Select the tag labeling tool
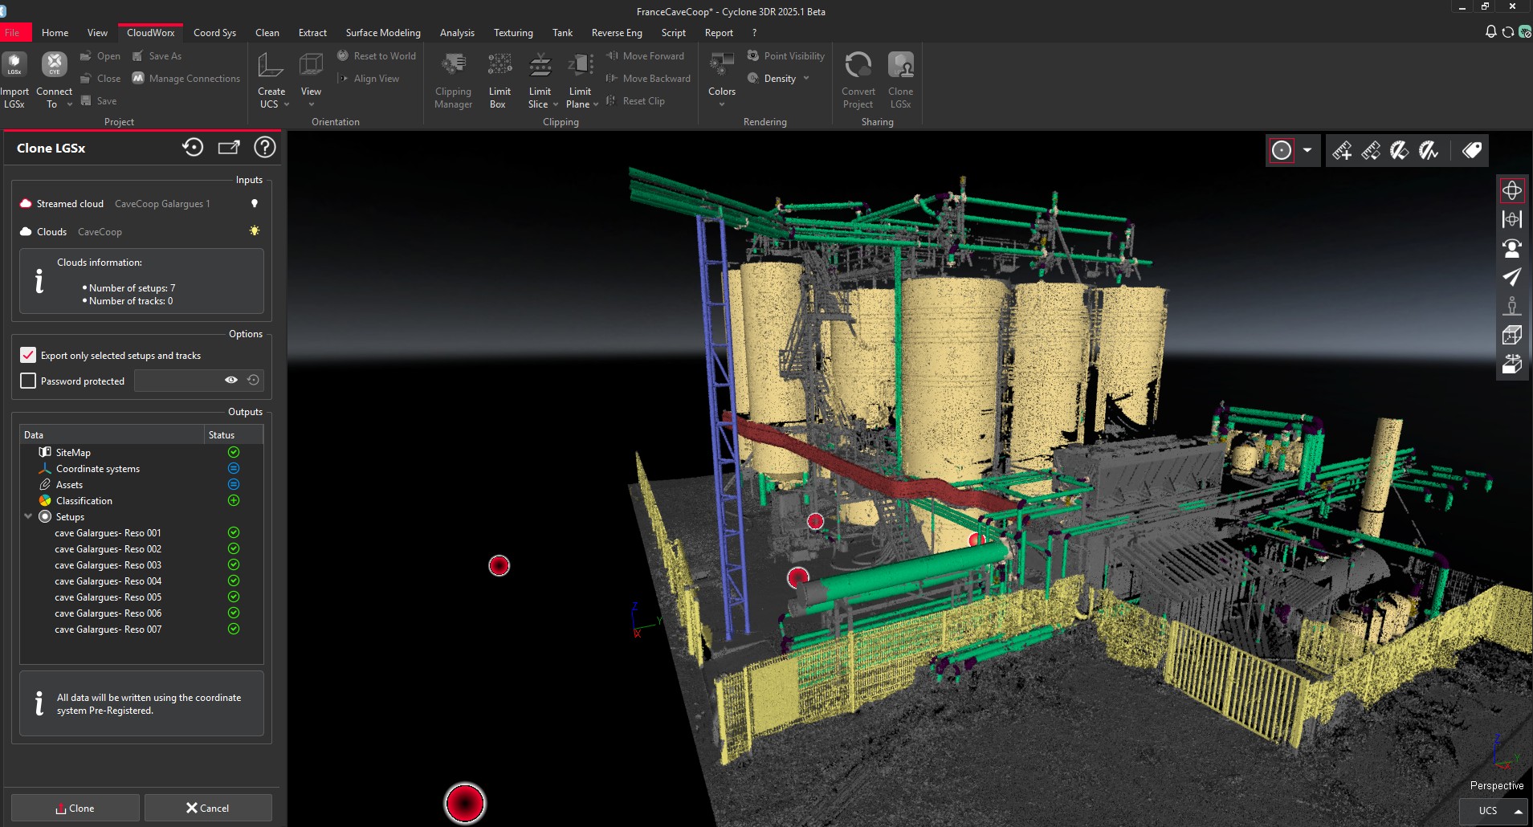 point(1472,150)
